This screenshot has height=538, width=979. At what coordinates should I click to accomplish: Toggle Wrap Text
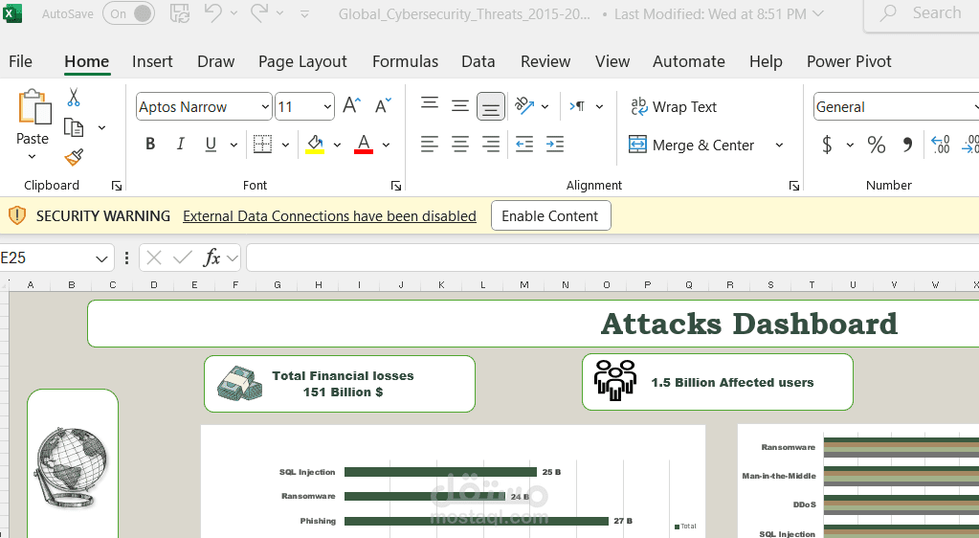click(x=674, y=107)
